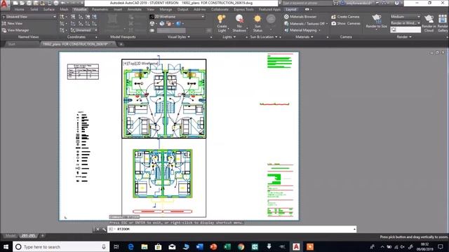This screenshot has width=449, height=252.
Task: Expand command line history arrow
Action: 354,229
